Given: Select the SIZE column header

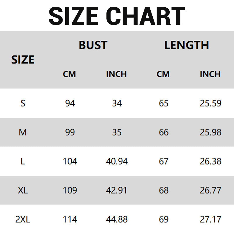Looking at the screenshot, I should point(23,60).
